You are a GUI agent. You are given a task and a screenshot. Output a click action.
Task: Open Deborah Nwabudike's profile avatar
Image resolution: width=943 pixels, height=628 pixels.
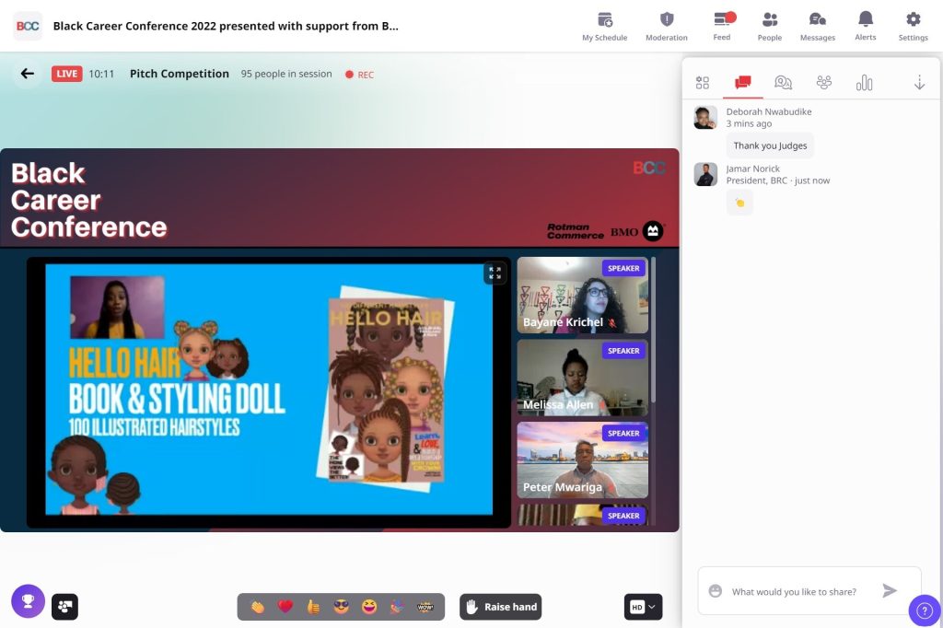705,117
